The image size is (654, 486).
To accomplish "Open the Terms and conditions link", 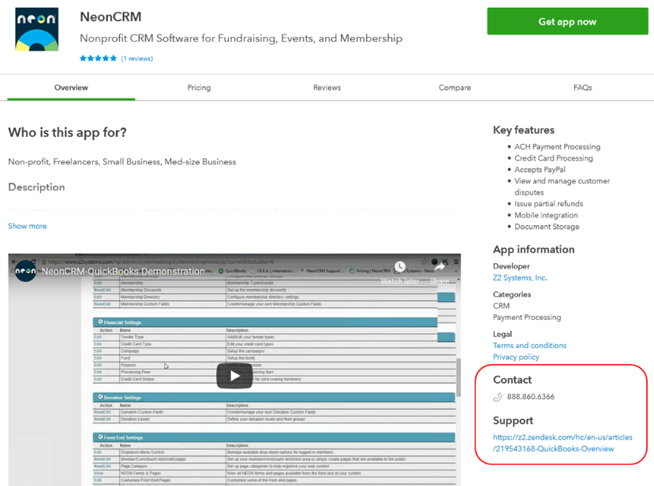I will [529, 345].
